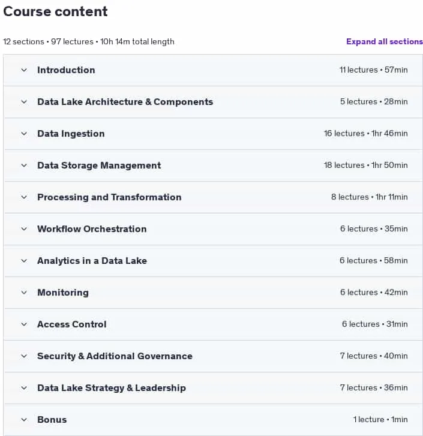Click chevron beside Security & Additional Governance

coord(24,356)
